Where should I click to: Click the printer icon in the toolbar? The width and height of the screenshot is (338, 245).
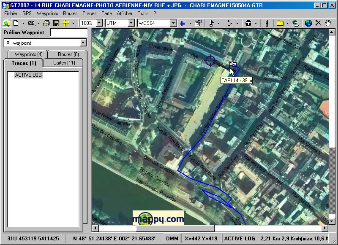pyautogui.click(x=46, y=23)
